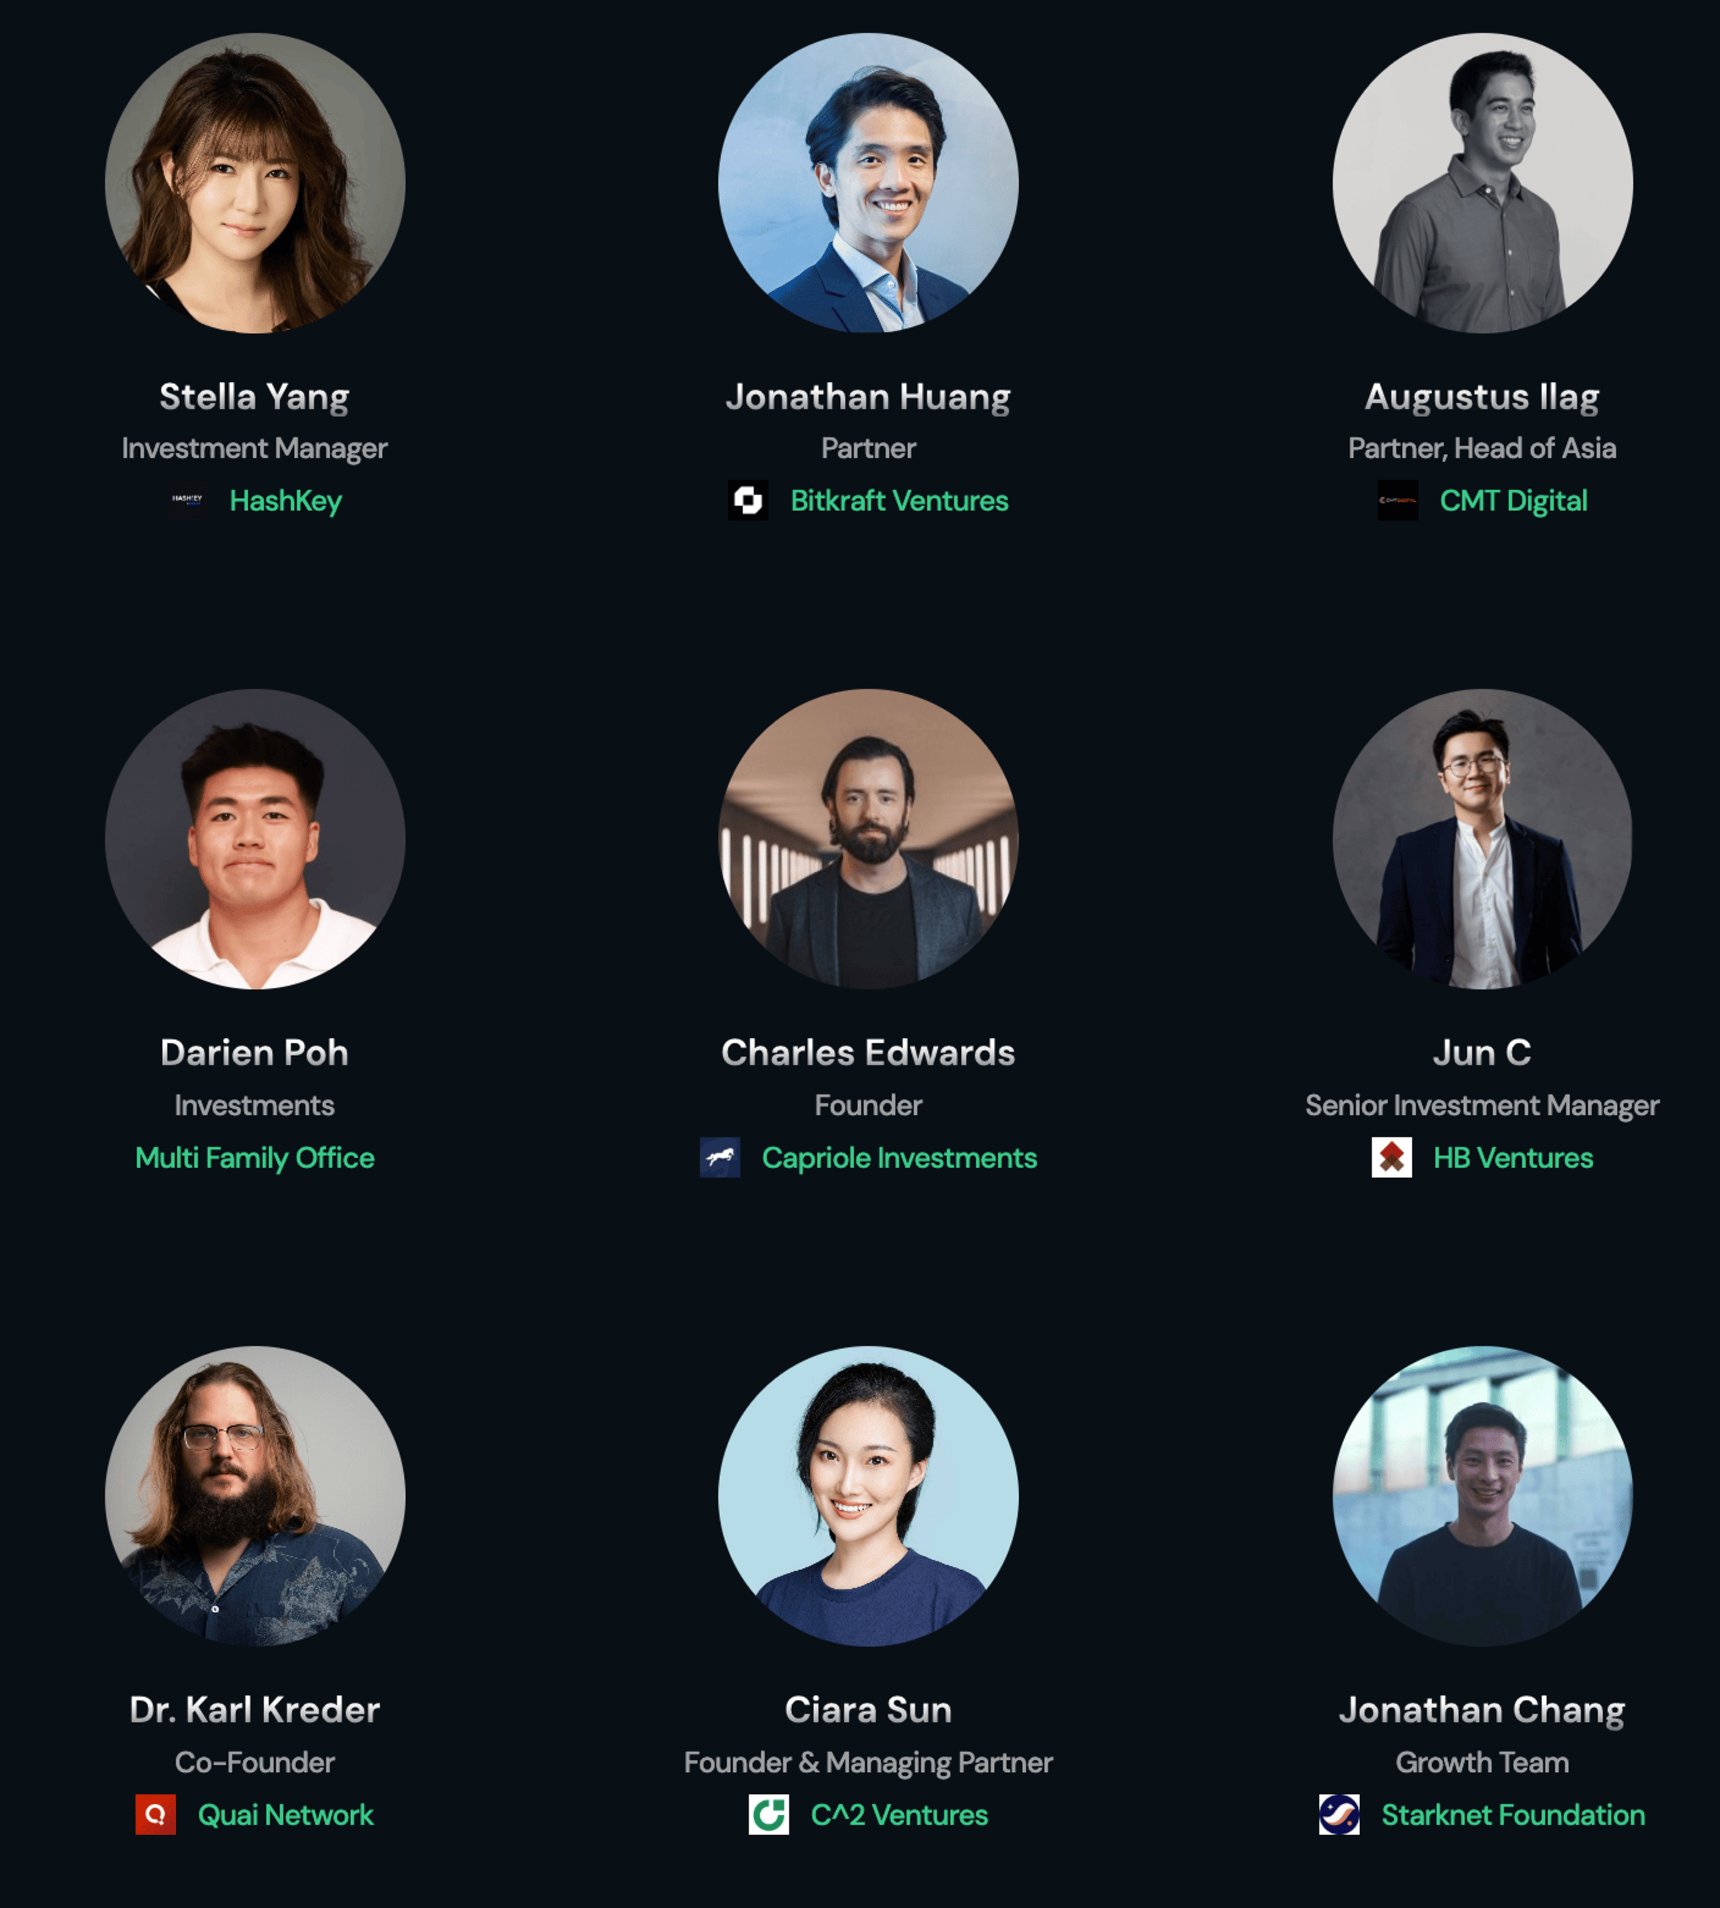Click the HB Ventures red logo
Image resolution: width=1720 pixels, height=1908 pixels.
(1391, 1157)
